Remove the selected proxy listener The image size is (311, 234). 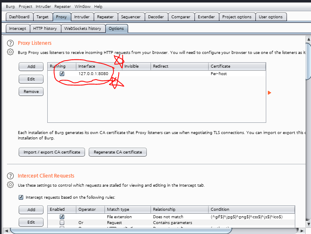click(x=31, y=92)
